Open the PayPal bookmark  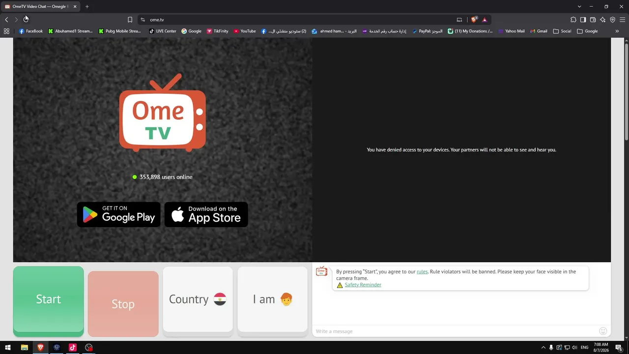tap(427, 31)
